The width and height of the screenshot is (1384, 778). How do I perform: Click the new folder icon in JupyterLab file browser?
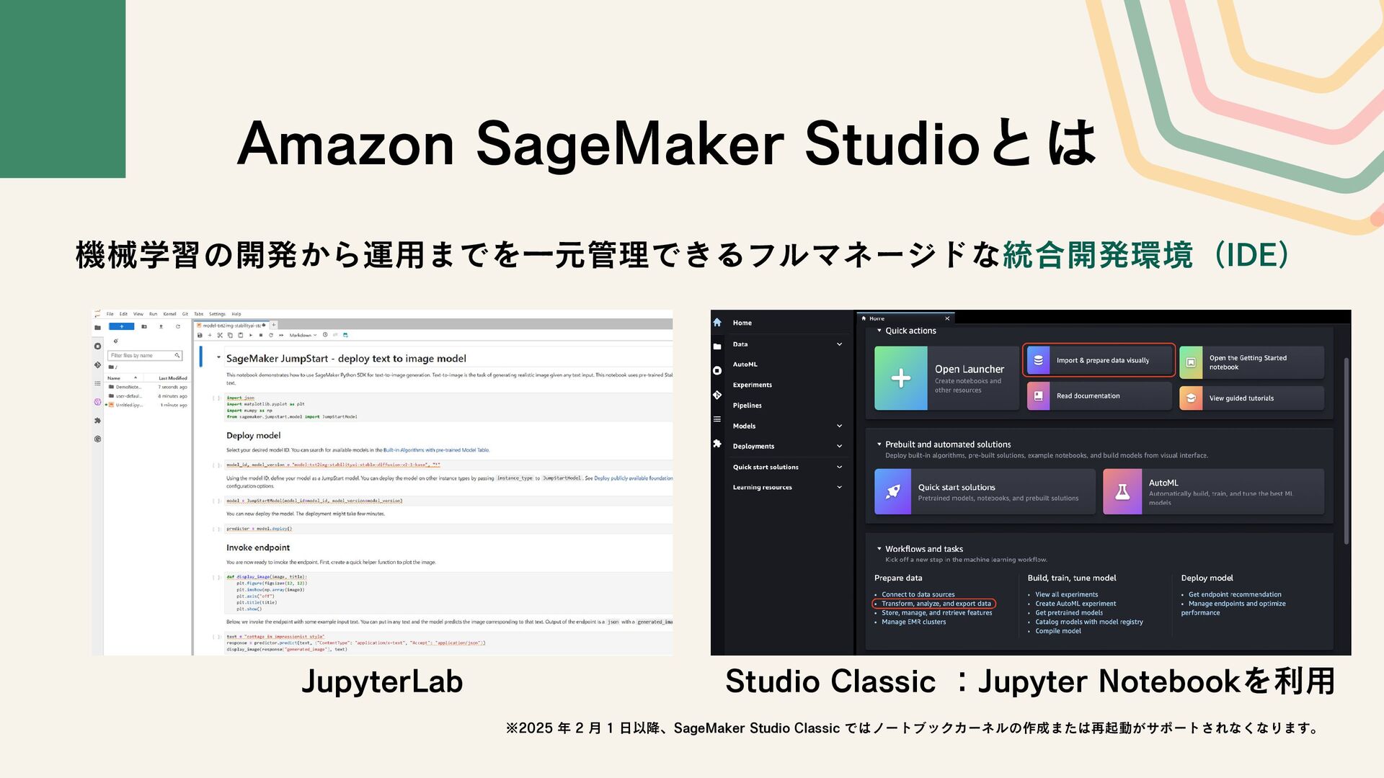coord(144,326)
